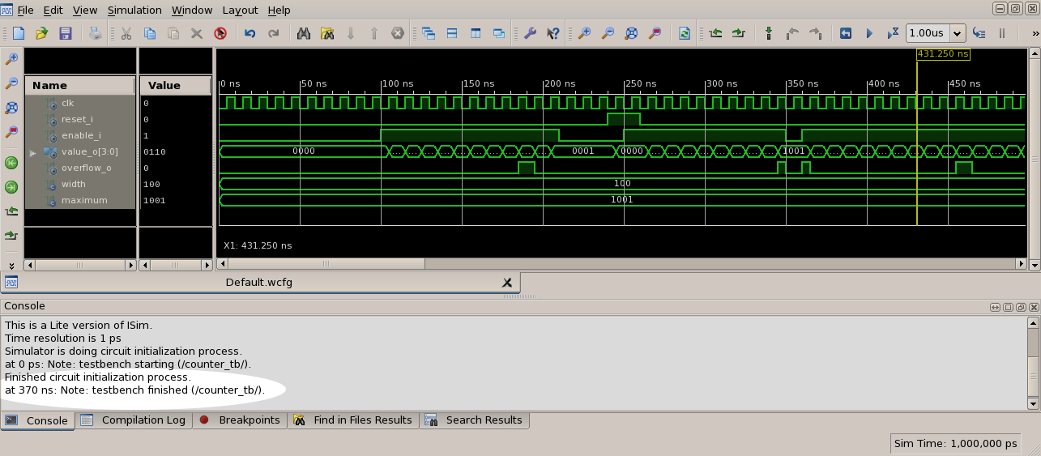The image size is (1041, 456).
Task: Restart the simulation with blue back-arrow icon
Action: tap(846, 33)
